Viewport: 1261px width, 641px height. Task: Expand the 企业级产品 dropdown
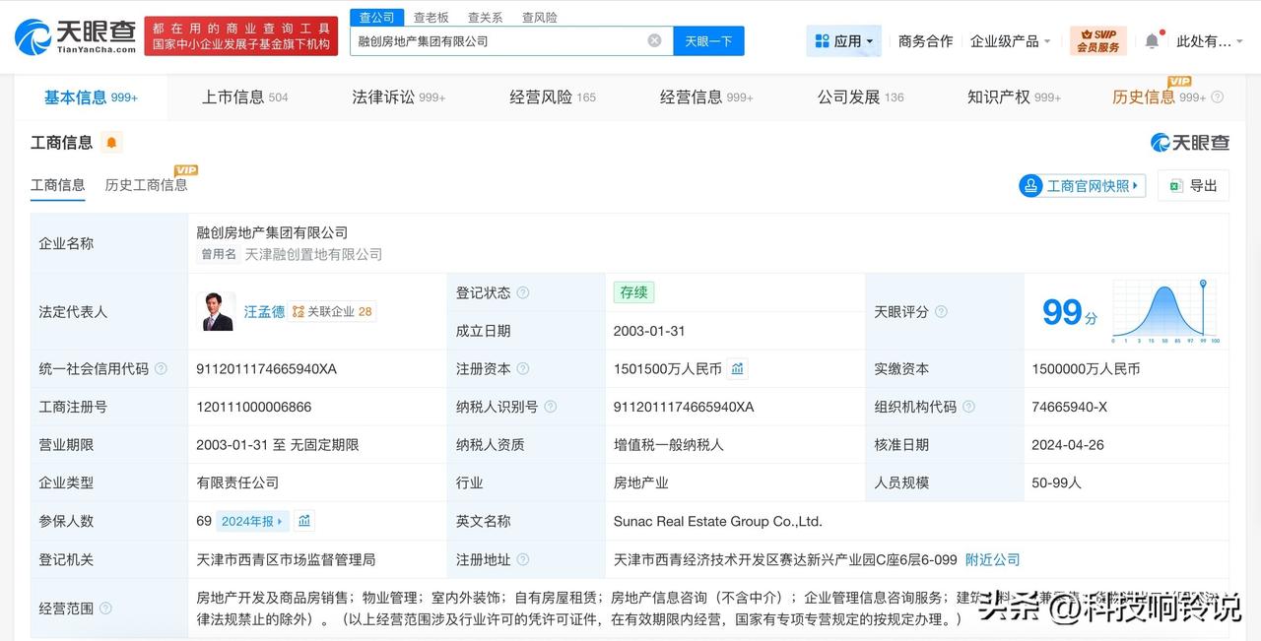pyautogui.click(x=1010, y=41)
